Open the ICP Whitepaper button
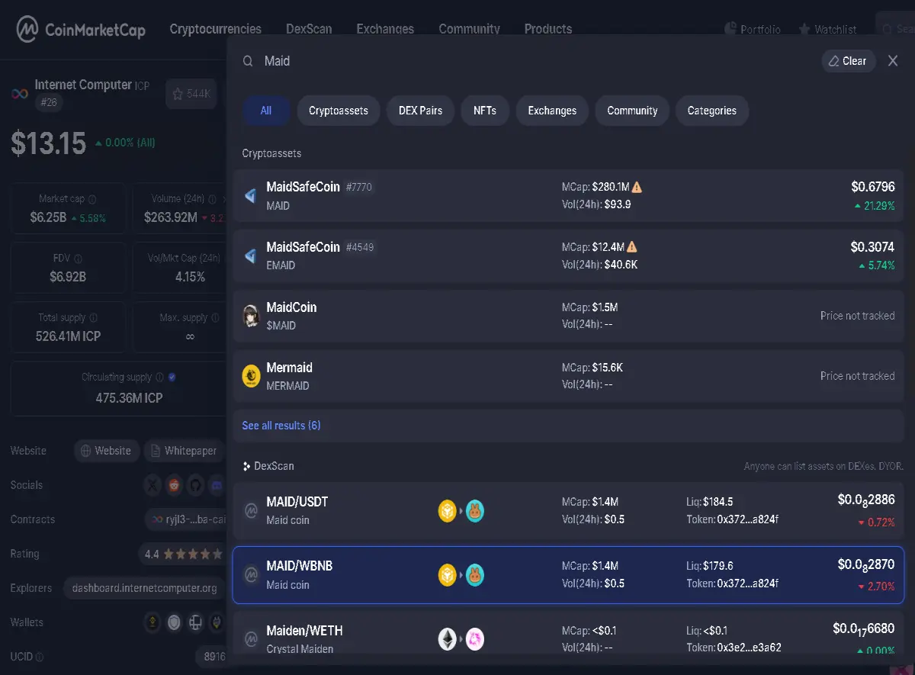 coord(184,451)
